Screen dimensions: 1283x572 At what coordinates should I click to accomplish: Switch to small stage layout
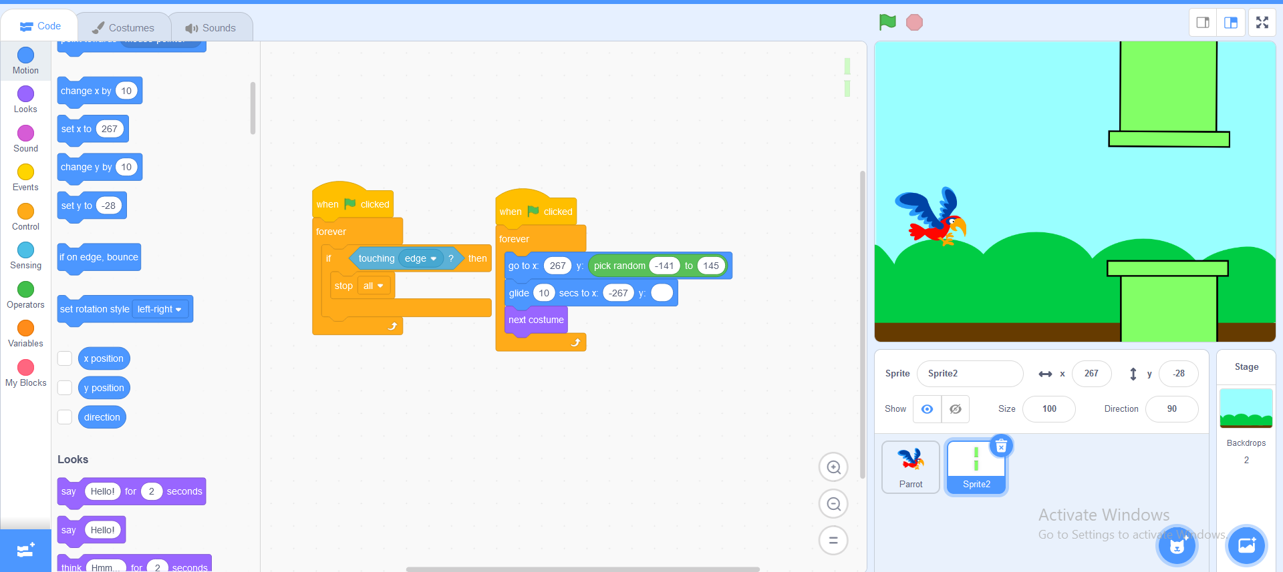coord(1203,23)
